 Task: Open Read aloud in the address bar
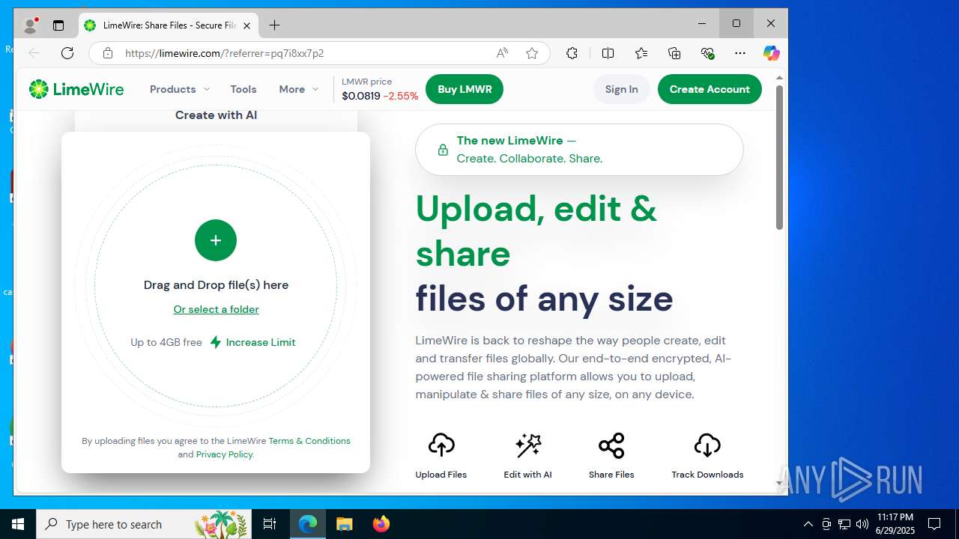pos(502,53)
